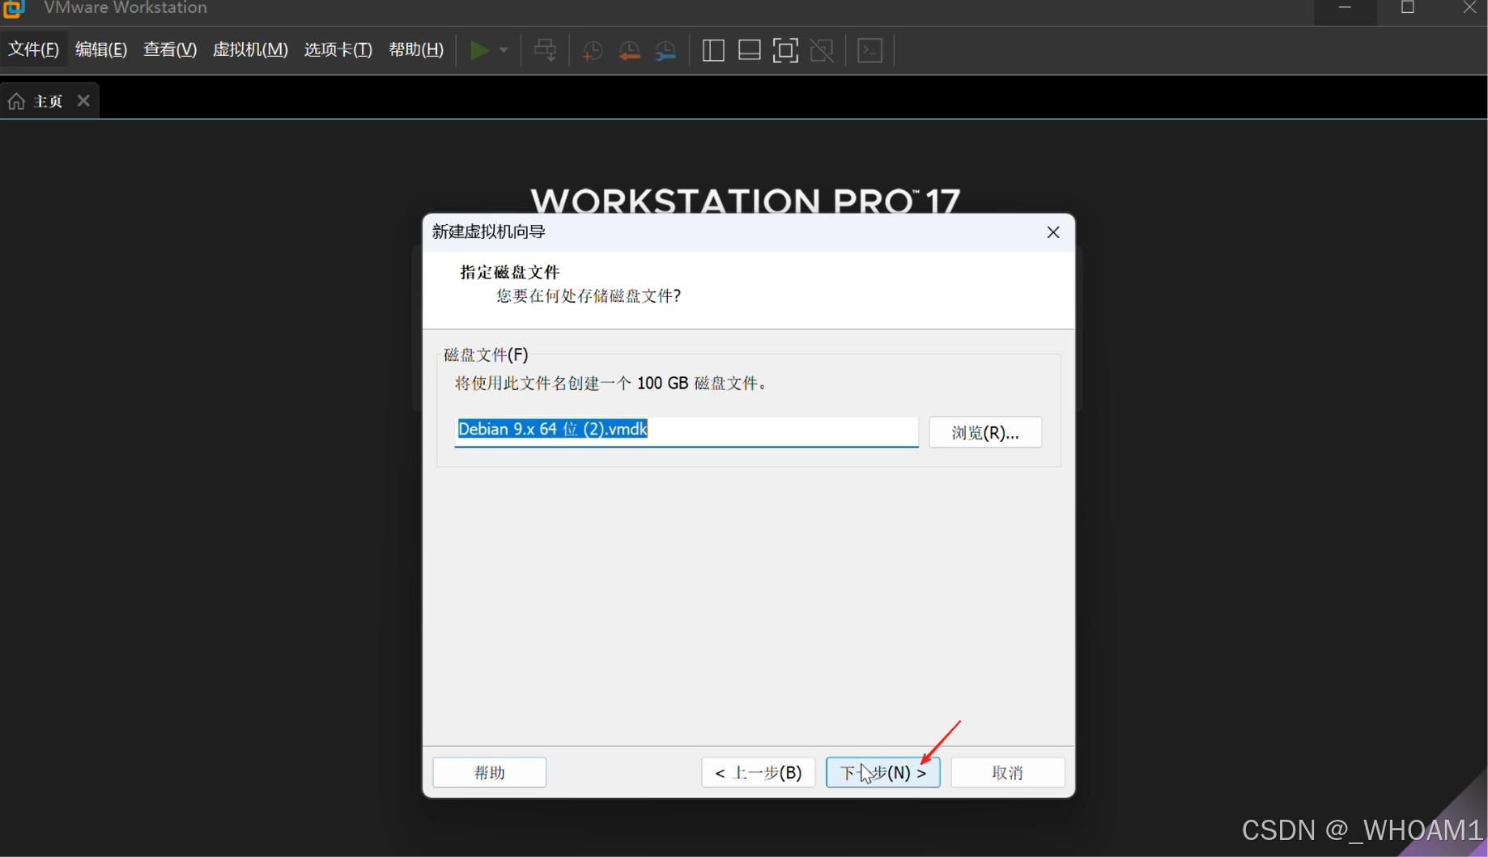
Task: Click the VMware Workstation logo icon
Action: [14, 8]
